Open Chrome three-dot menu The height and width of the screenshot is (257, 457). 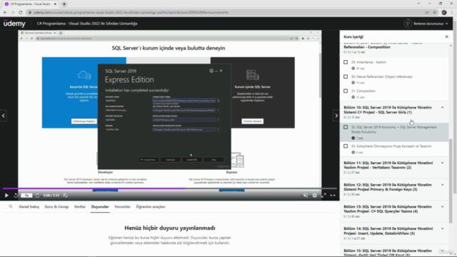[452, 12]
